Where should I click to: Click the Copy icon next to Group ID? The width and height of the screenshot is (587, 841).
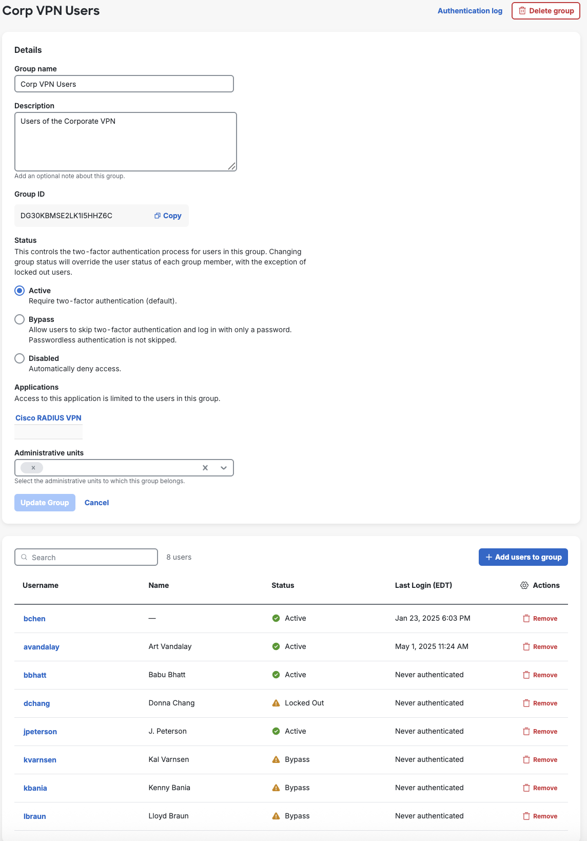coord(158,216)
